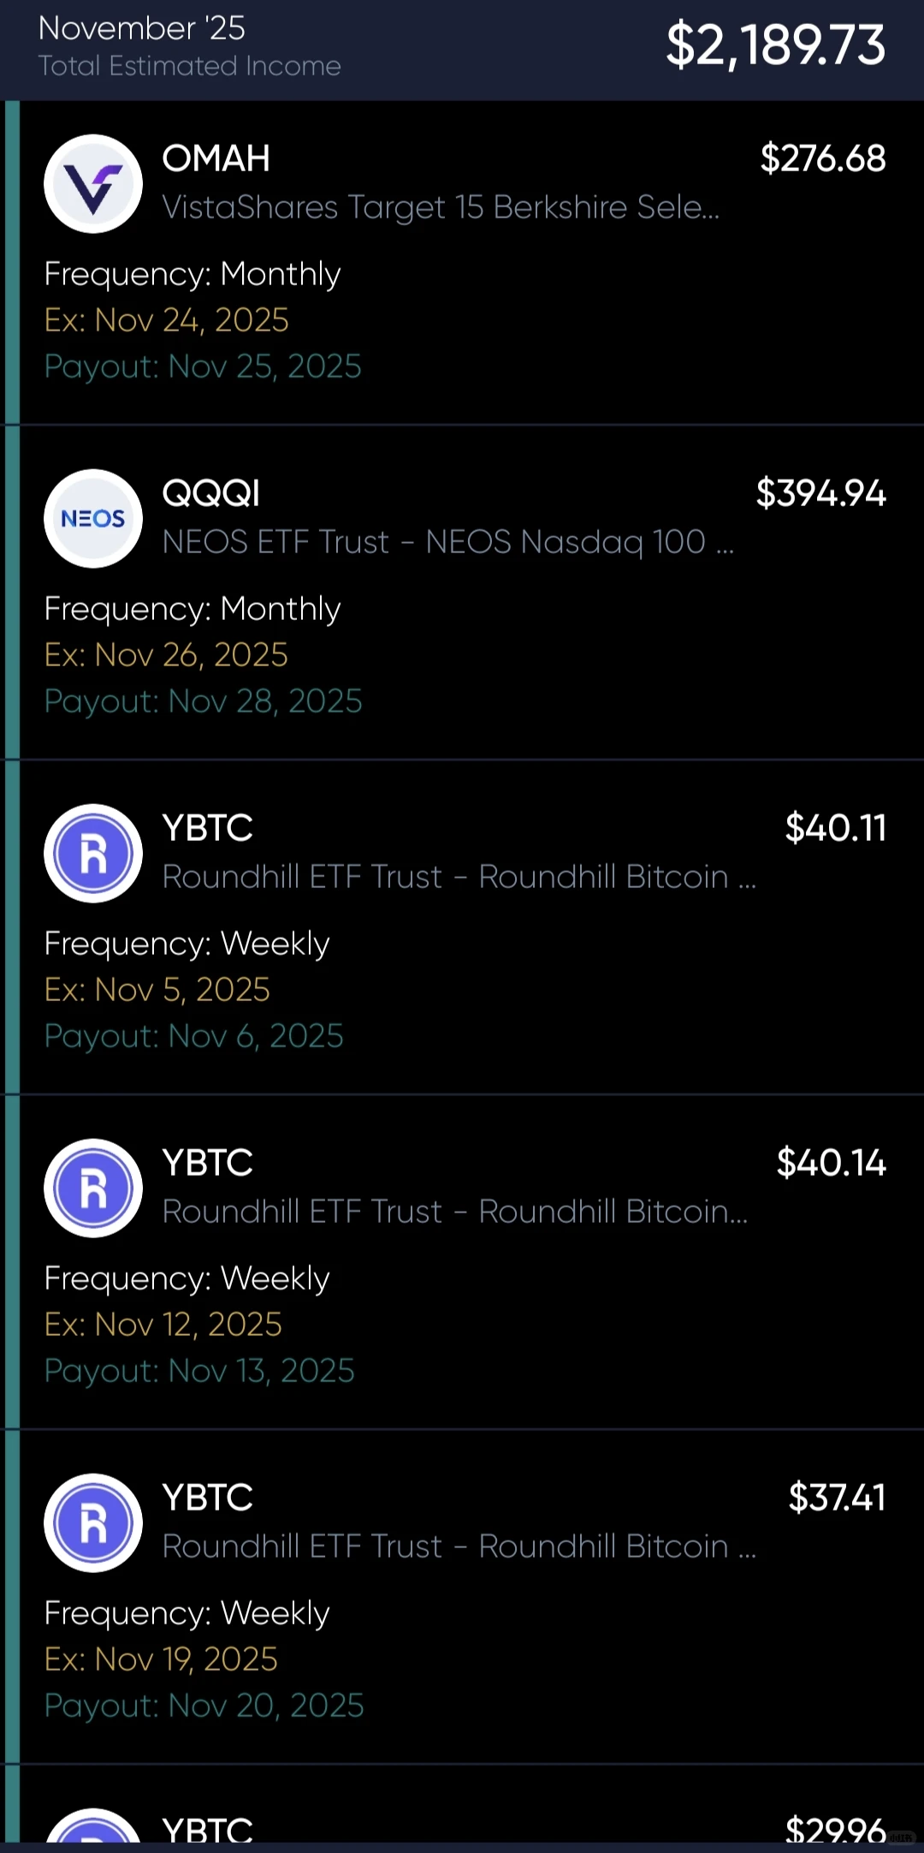Tap the QQQI NEOS logo icon

pos(93,518)
